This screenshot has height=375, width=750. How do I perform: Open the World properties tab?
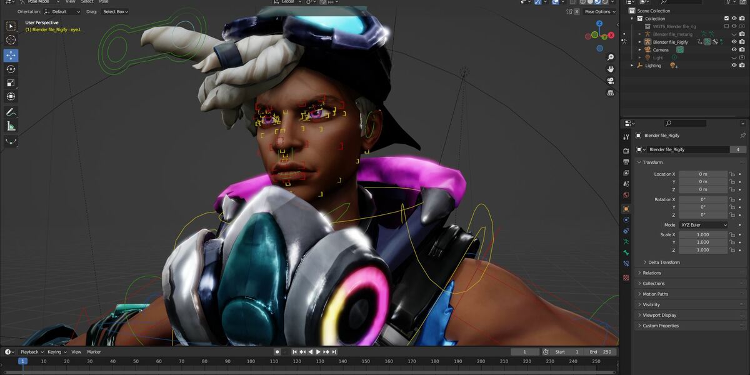[626, 196]
